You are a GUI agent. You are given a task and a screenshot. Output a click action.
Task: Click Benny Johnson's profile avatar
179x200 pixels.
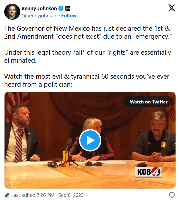[12, 12]
